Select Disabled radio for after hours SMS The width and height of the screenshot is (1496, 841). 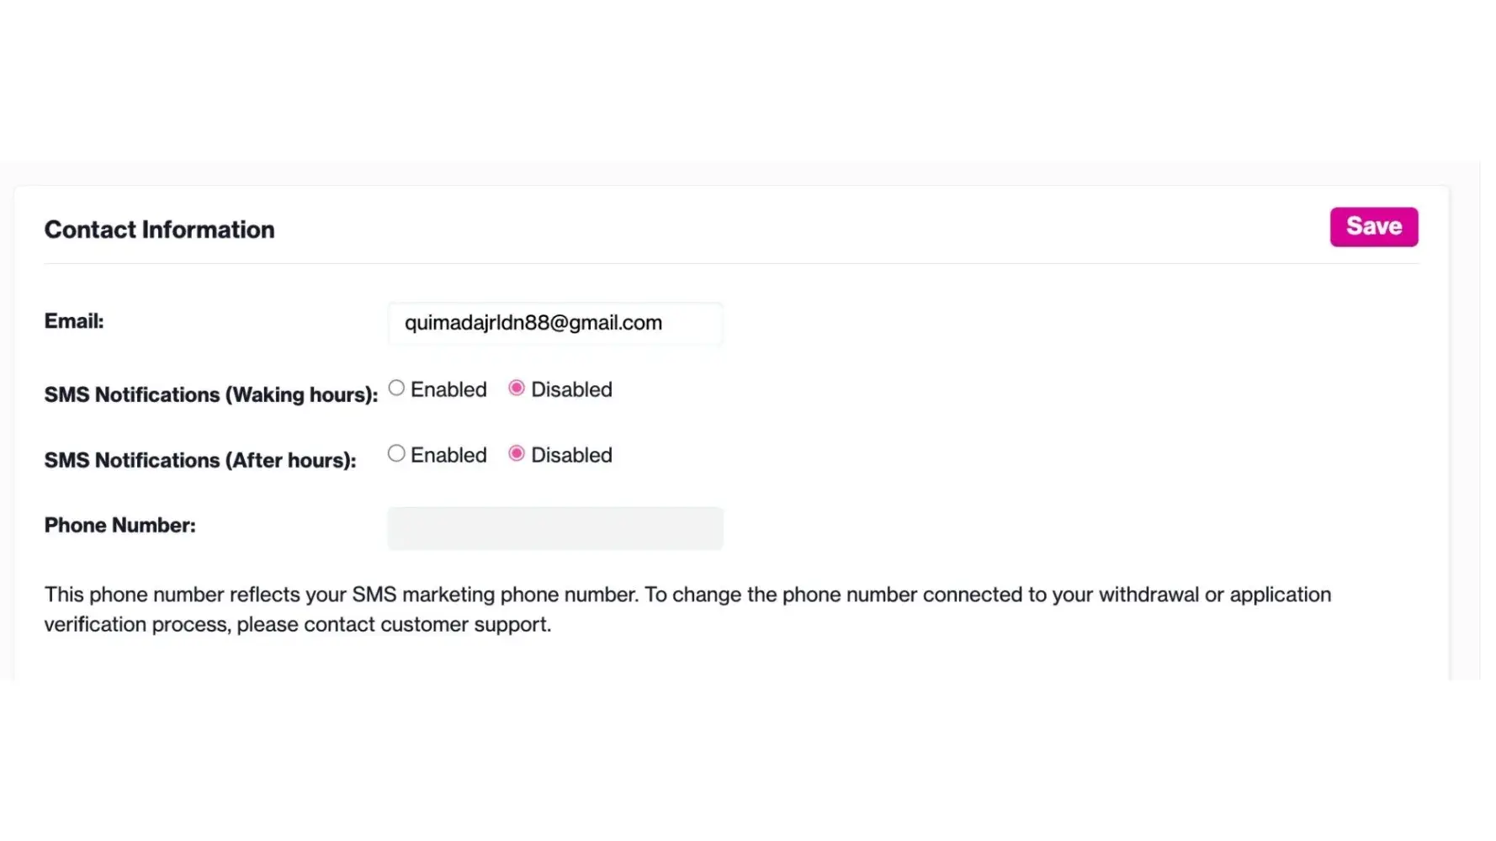click(x=517, y=454)
